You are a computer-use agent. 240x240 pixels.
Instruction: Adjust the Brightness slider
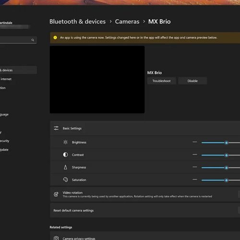click(x=221, y=143)
